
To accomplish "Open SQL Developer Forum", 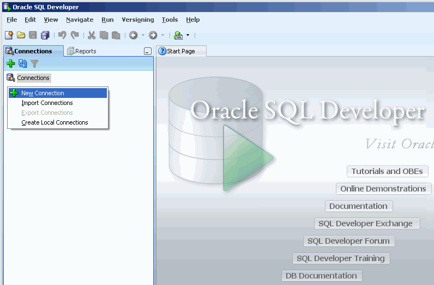I will pyautogui.click(x=349, y=241).
